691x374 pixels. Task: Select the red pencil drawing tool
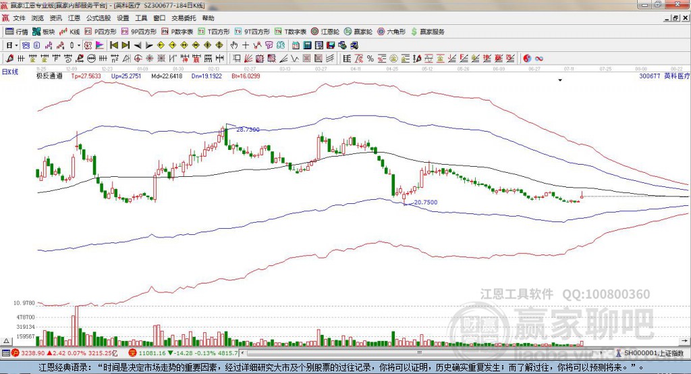[9, 58]
